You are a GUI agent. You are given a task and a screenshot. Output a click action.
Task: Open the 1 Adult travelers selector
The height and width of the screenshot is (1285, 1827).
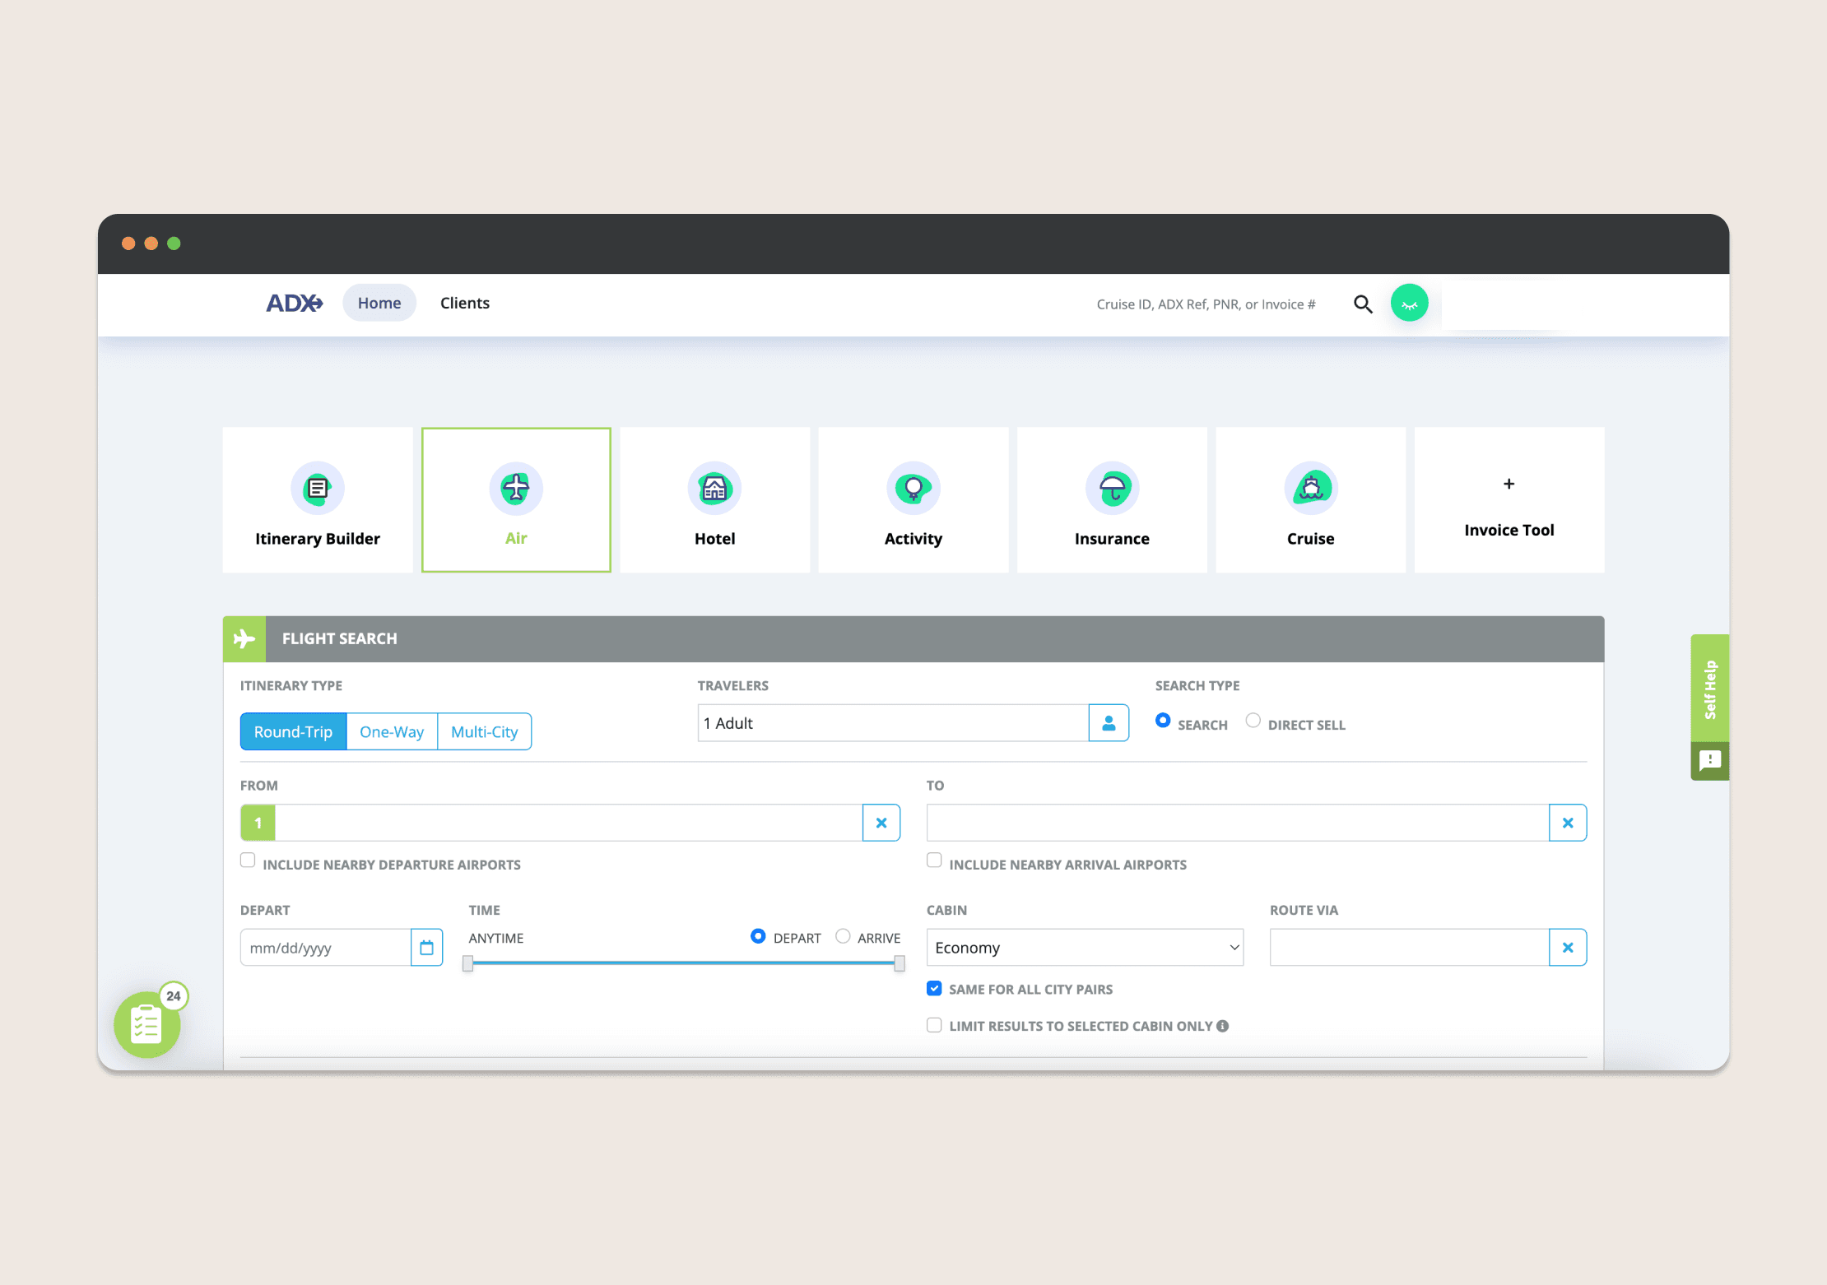click(x=892, y=723)
